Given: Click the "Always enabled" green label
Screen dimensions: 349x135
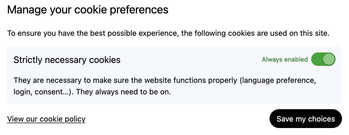Looking at the screenshot, I should pyautogui.click(x=285, y=59).
